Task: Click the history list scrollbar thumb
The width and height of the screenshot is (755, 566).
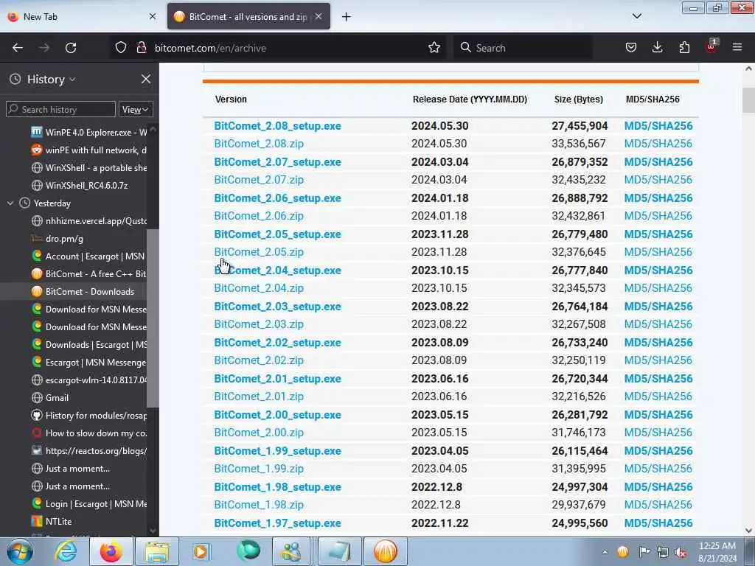Action: [x=153, y=318]
